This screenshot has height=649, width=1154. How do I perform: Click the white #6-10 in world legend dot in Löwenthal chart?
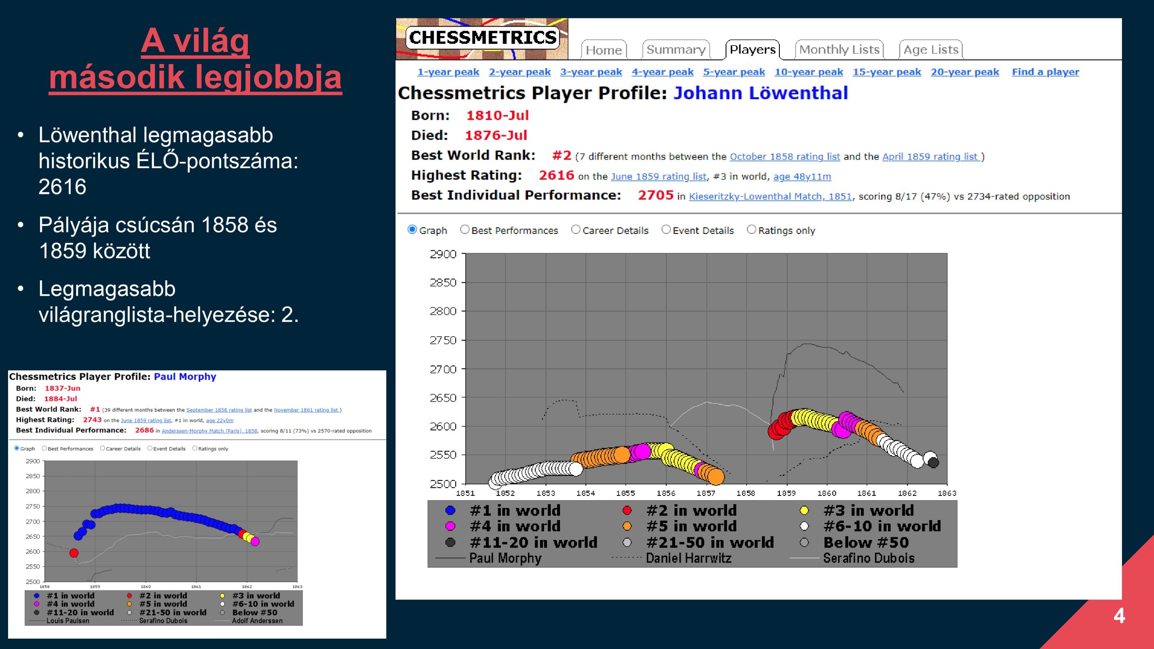(x=804, y=526)
